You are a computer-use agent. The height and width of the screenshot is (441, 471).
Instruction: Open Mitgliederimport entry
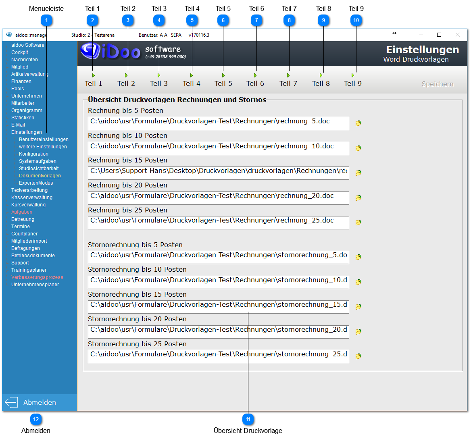(29, 241)
